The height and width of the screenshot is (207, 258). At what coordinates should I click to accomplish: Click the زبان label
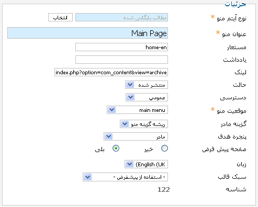(241, 164)
